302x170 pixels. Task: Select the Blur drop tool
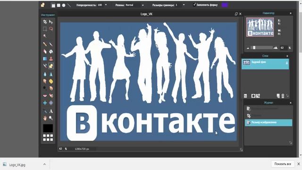(x=45, y=74)
